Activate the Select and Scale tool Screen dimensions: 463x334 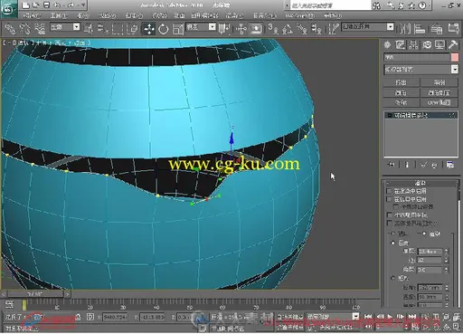(178, 29)
